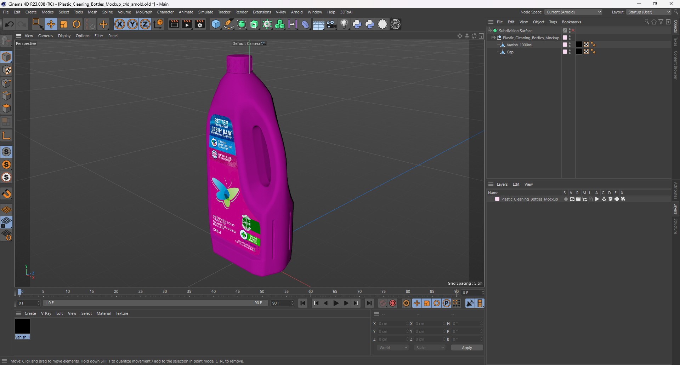The width and height of the screenshot is (680, 365).
Task: Select the Rotate tool
Action: [76, 24]
